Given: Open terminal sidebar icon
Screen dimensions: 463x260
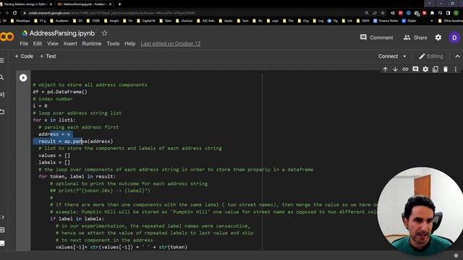Looking at the screenshot, I should [x=2, y=243].
